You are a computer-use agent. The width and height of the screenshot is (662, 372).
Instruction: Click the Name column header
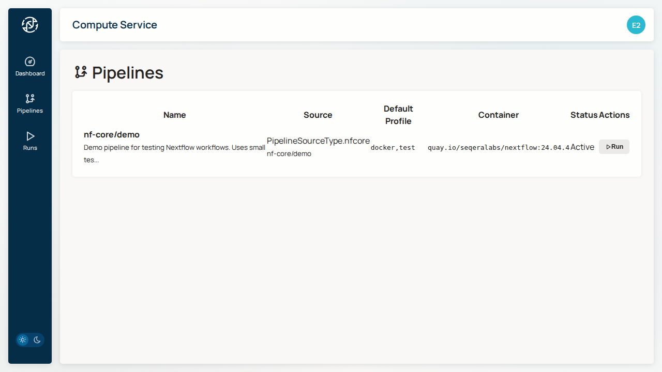[174, 115]
